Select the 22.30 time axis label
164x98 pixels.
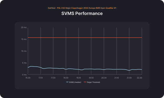pos(139,78)
